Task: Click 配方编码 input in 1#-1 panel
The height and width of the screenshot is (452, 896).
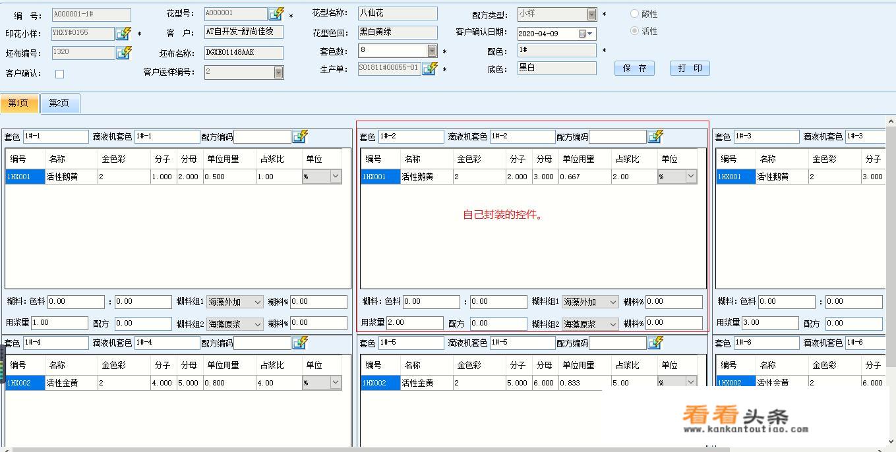Action: coord(262,136)
